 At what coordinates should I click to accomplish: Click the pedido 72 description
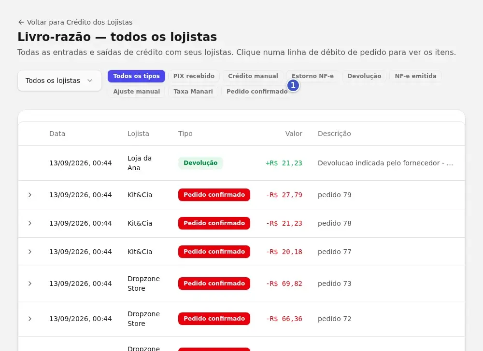click(x=335, y=319)
